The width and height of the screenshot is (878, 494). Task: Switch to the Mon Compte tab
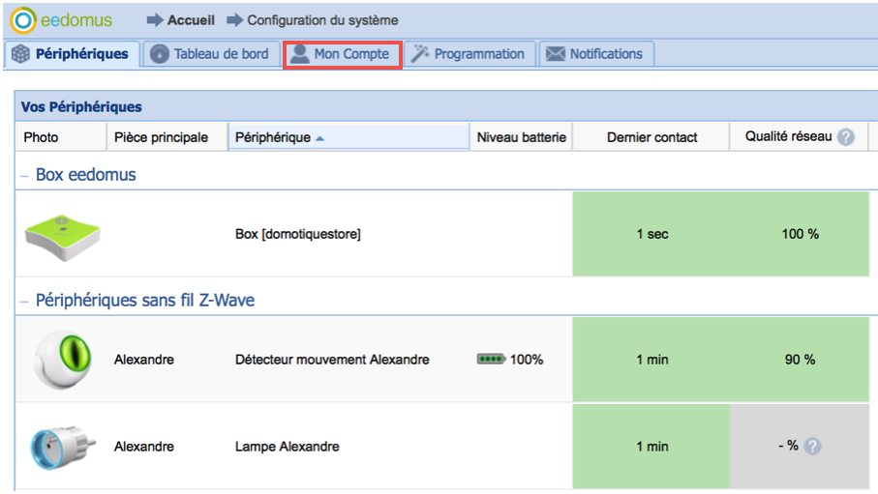click(x=342, y=54)
